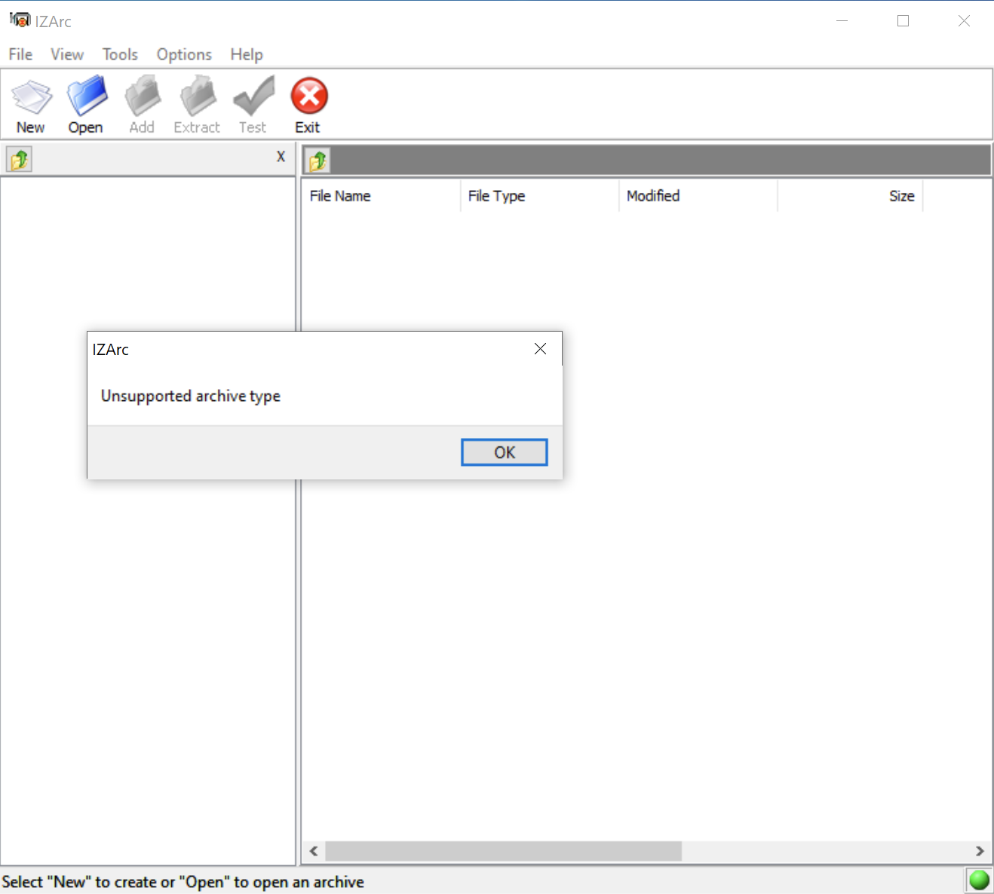Maximize the IZArc main window
This screenshot has height=894, width=994.
[x=903, y=21]
